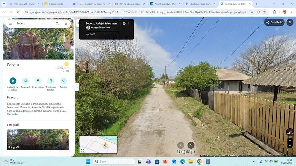Open Firefox from taskbar
This screenshot has height=166, width=296.
click(165, 161)
